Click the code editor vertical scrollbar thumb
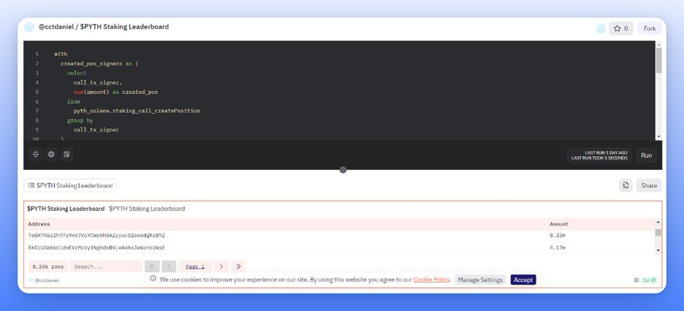The image size is (684, 311). pyautogui.click(x=659, y=60)
